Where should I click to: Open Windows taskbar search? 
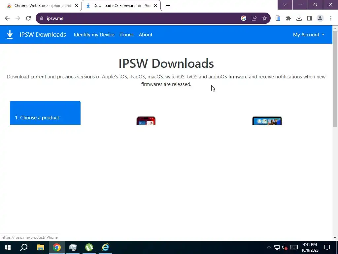pyautogui.click(x=24, y=247)
